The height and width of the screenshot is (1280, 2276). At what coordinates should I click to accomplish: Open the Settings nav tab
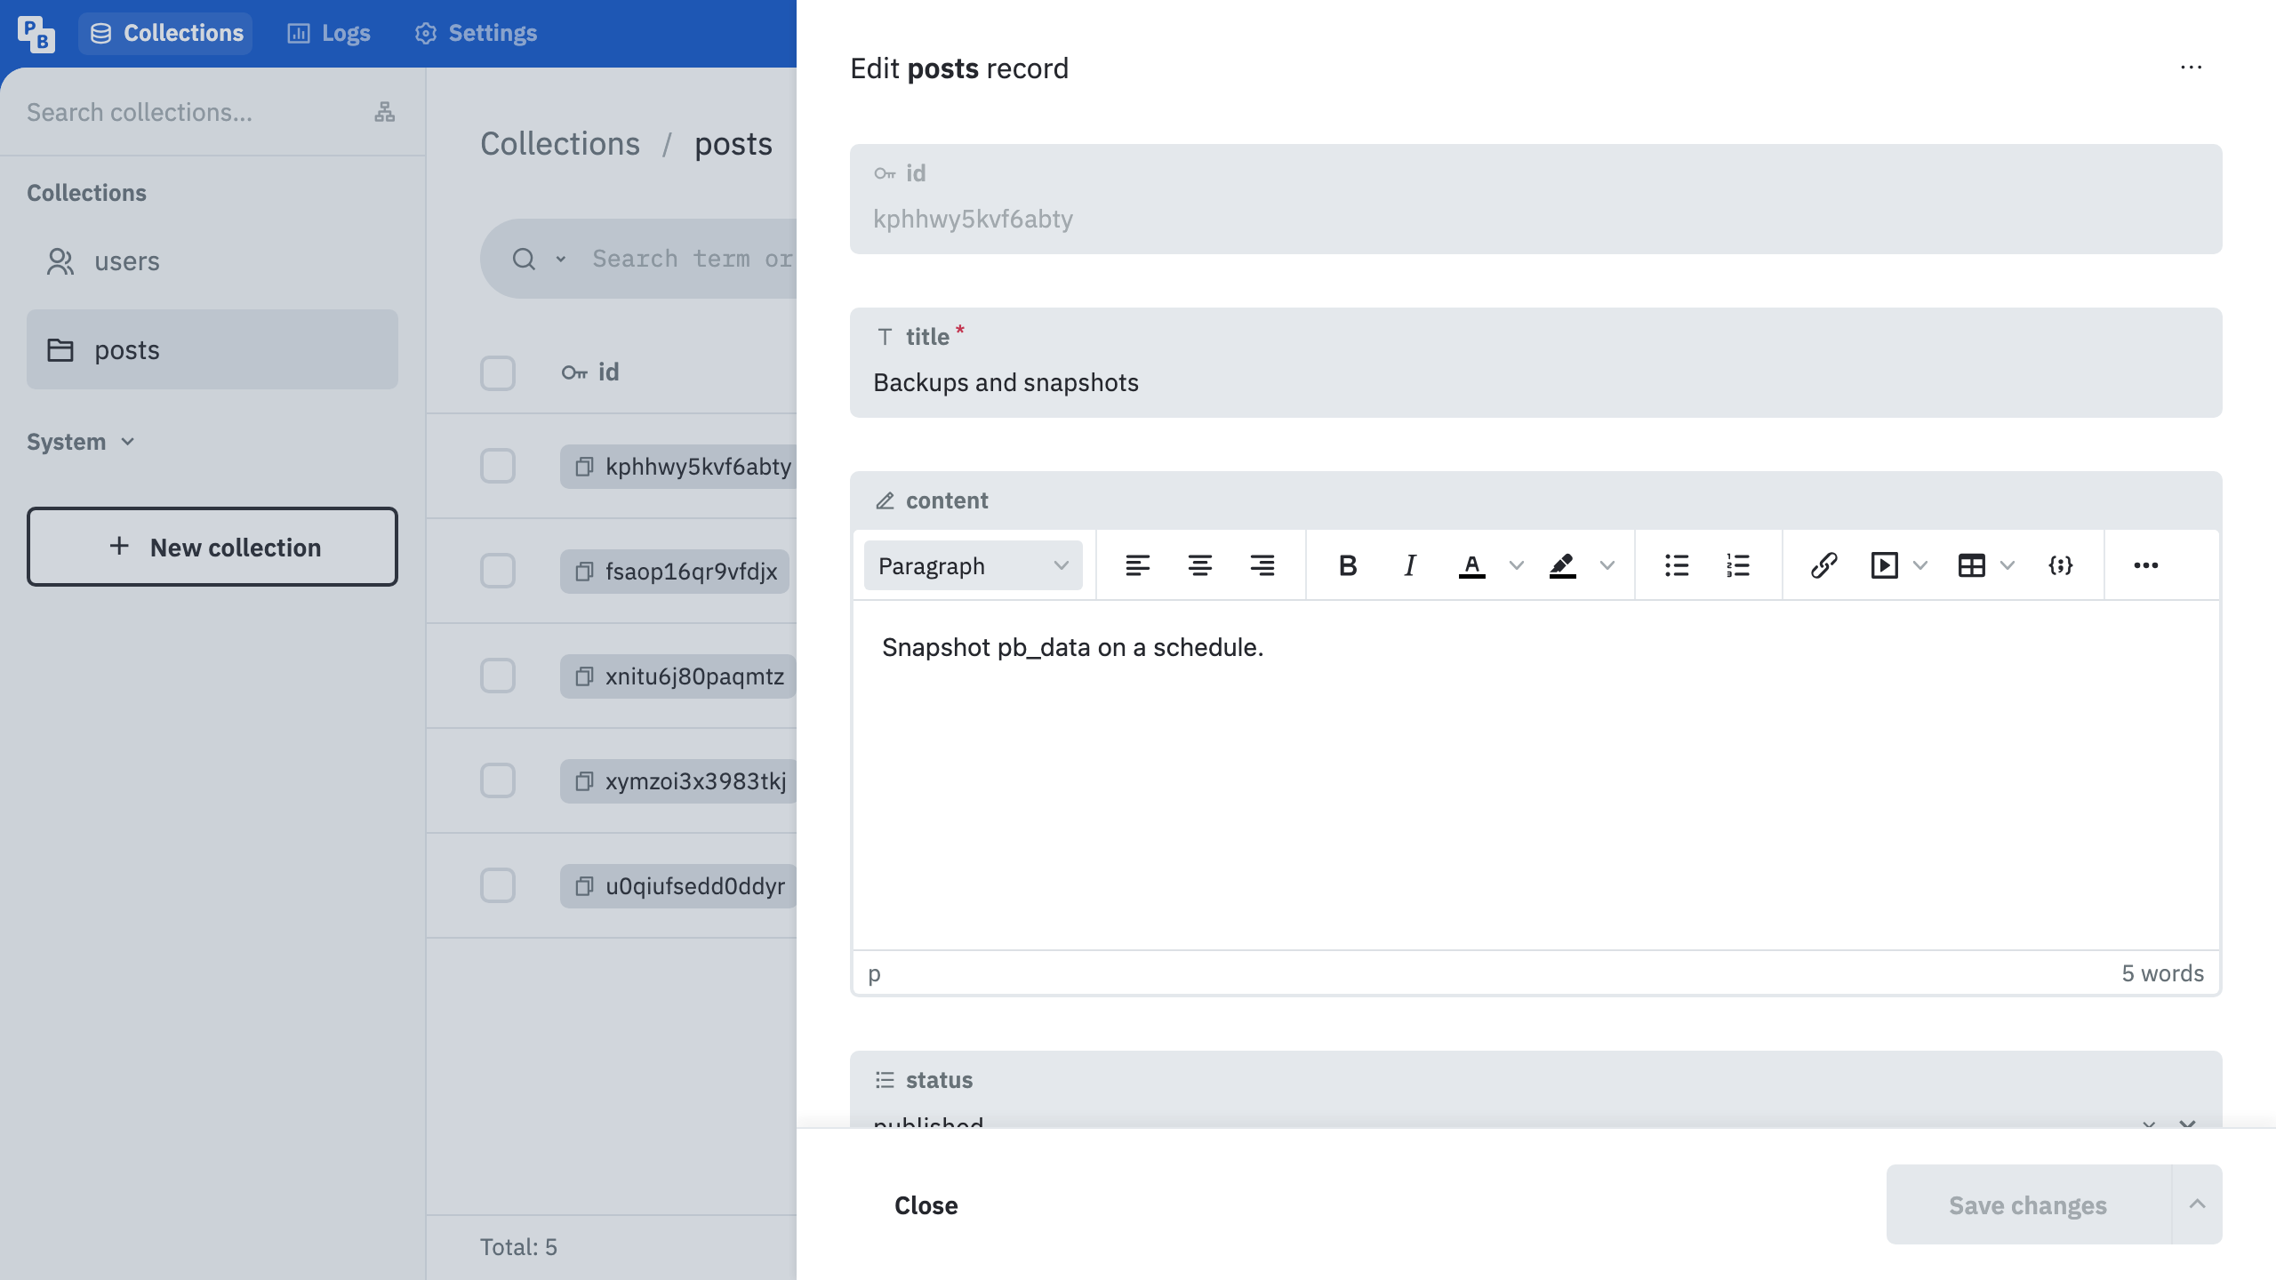477,34
